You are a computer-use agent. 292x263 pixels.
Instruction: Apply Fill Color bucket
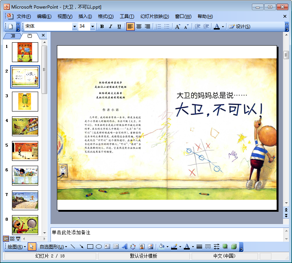(x=161, y=247)
